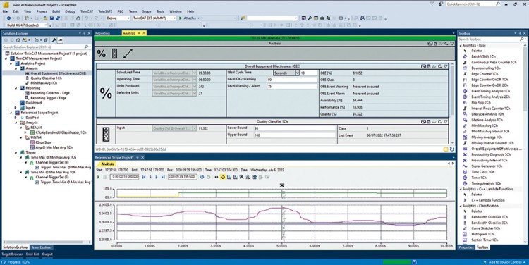This screenshot has width=529, height=265.
Task: Open the File menu
Action: (5, 11)
